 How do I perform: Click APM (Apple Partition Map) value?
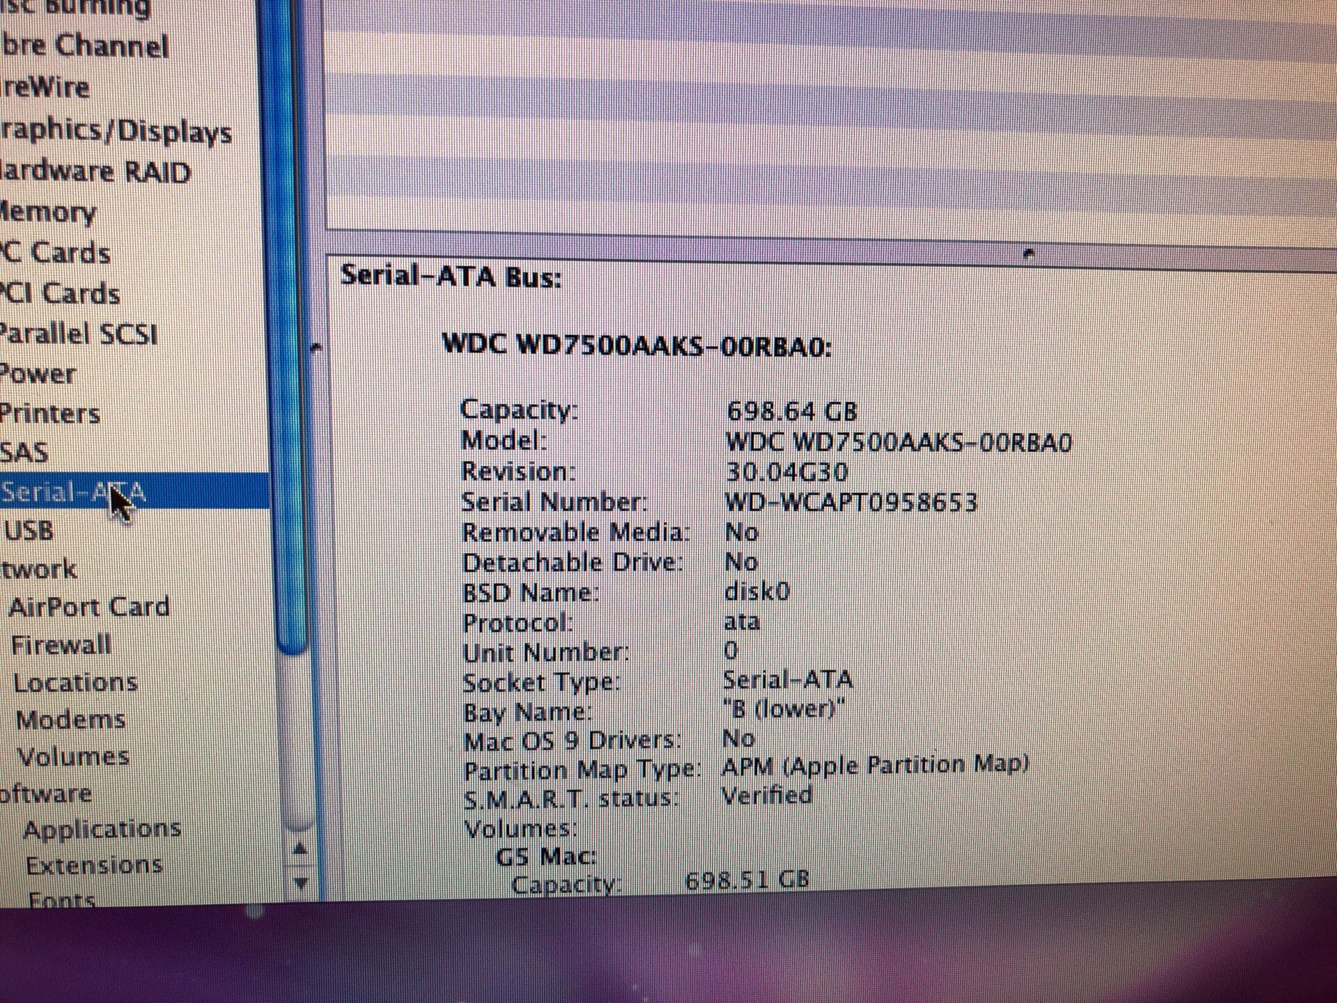(x=875, y=765)
